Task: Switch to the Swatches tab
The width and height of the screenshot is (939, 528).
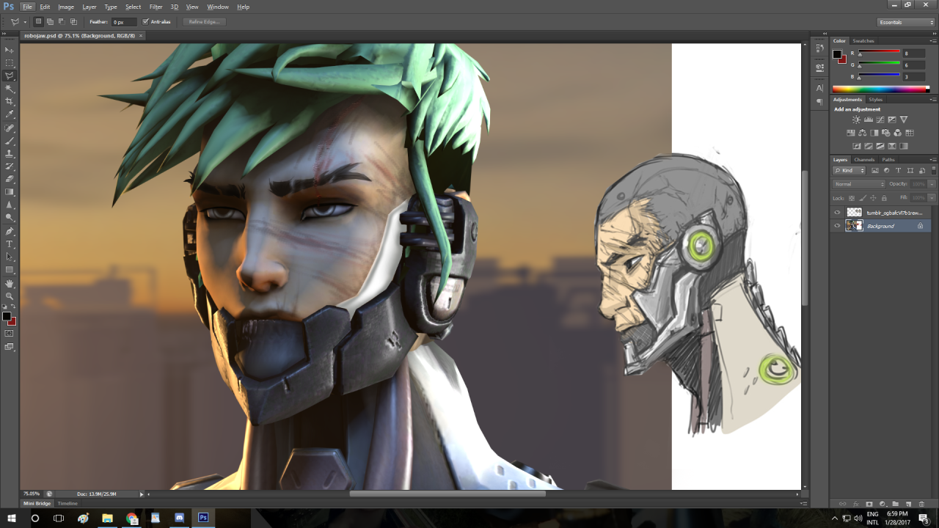Action: point(863,41)
